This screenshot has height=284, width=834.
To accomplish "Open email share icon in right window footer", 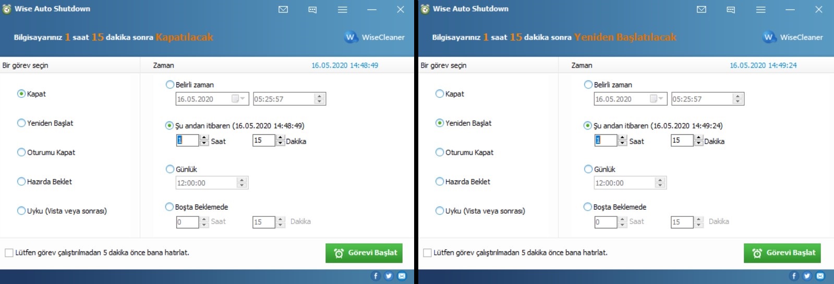I will [820, 276].
